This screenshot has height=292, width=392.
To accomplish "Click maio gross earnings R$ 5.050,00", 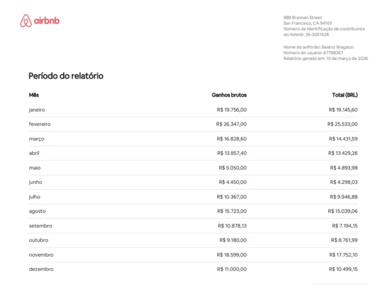I will (x=233, y=168).
